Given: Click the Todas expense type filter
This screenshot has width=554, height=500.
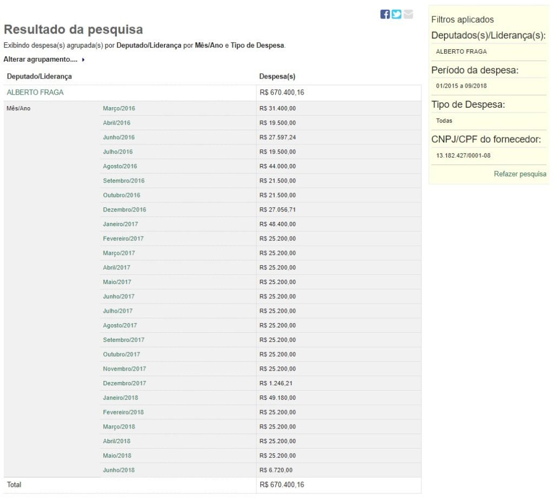Looking at the screenshot, I should click(x=444, y=121).
